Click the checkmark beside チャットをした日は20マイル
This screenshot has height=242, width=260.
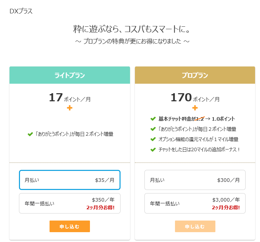153,149
